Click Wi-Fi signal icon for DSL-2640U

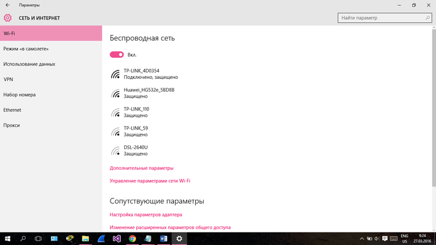click(115, 151)
